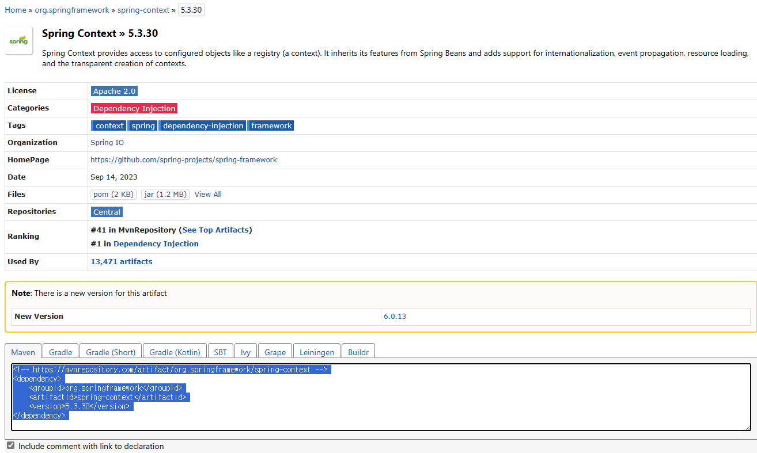Open spring-context breadcrumb link

143,10
